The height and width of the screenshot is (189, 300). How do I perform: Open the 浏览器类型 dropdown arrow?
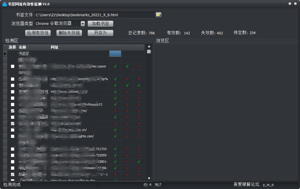83,24
